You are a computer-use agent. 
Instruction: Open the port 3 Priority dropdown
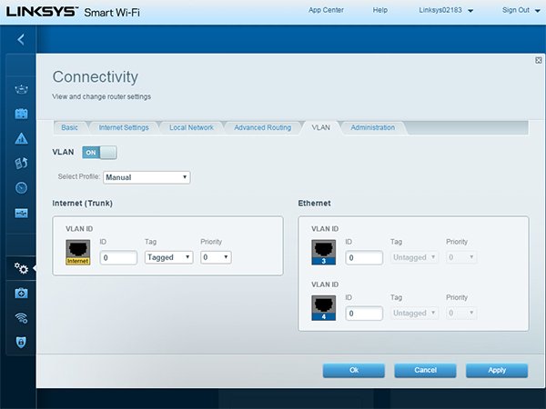(x=461, y=257)
